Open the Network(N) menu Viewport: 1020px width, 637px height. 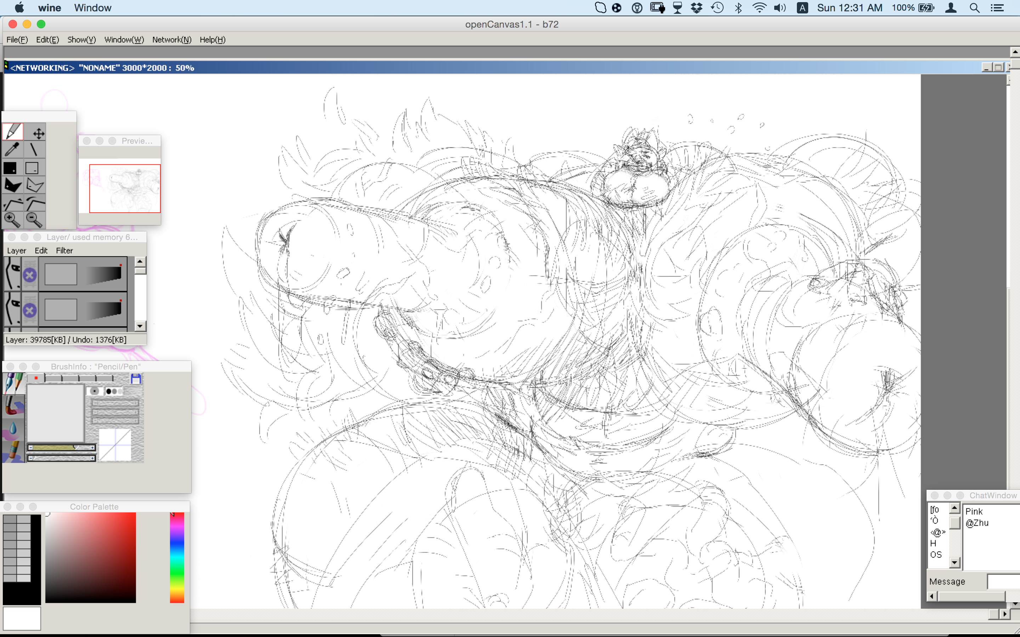[171, 40]
